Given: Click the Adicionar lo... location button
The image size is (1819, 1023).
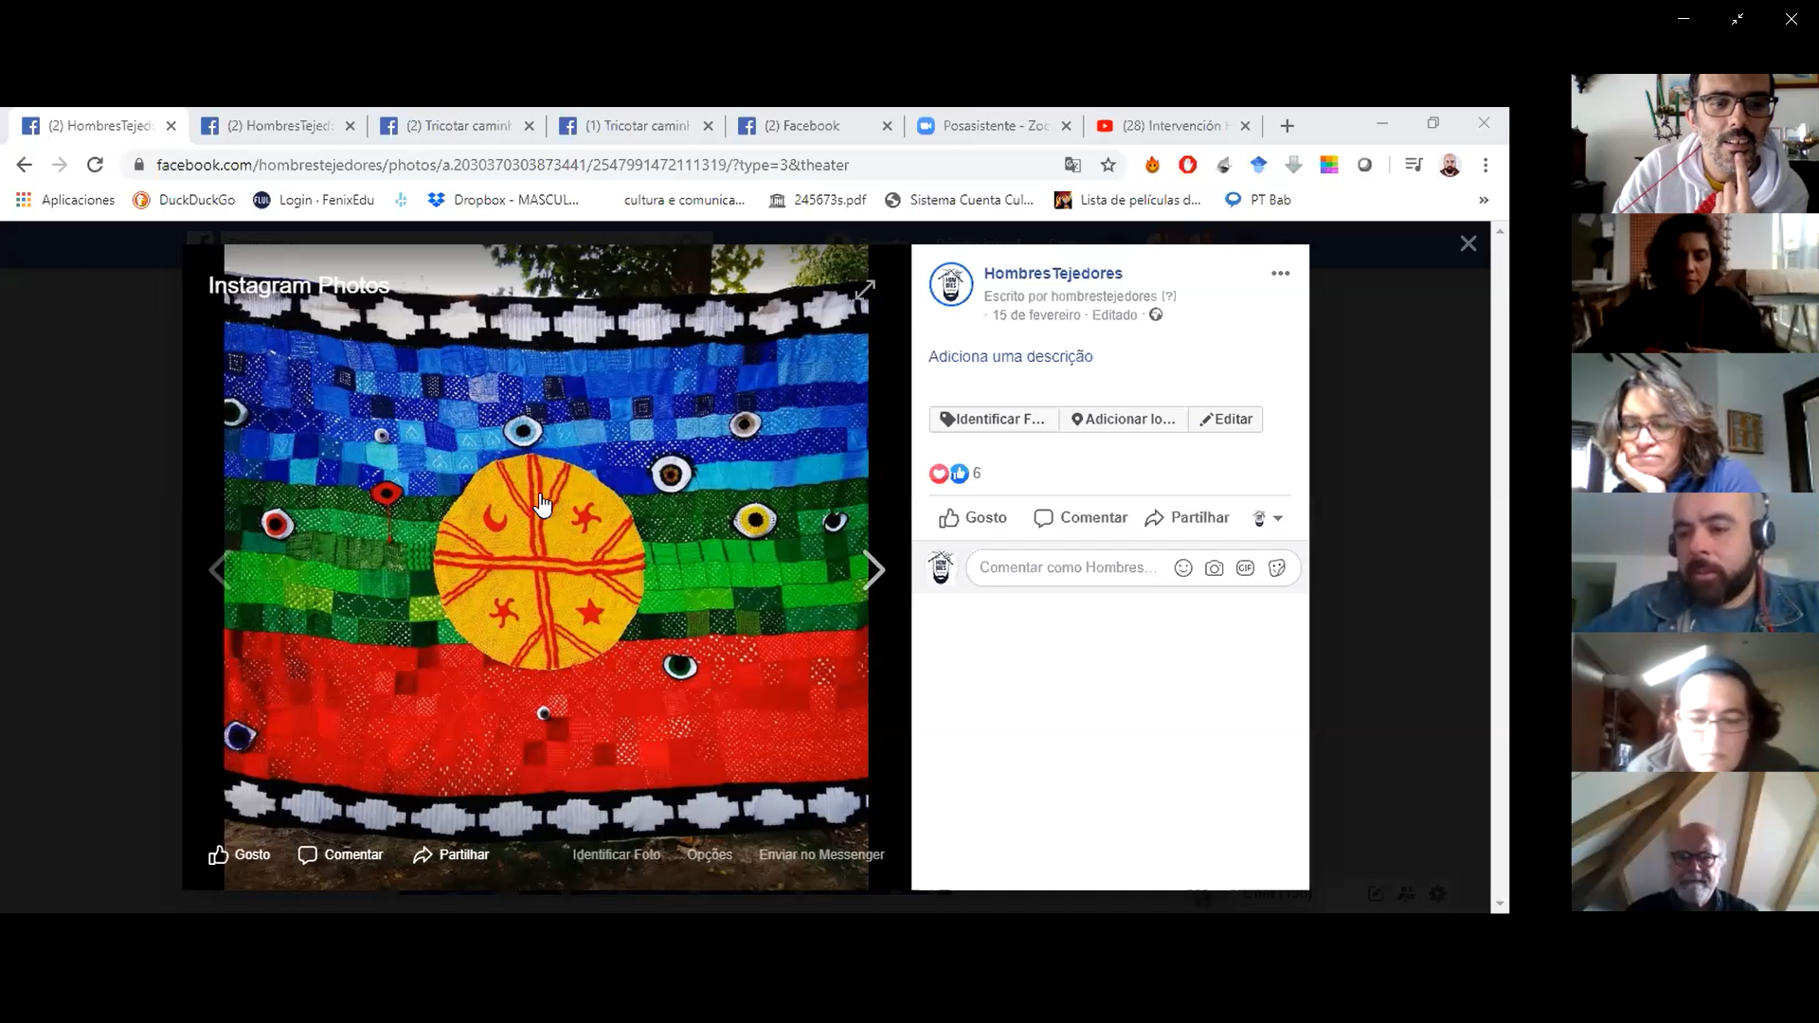Looking at the screenshot, I should 1123,419.
